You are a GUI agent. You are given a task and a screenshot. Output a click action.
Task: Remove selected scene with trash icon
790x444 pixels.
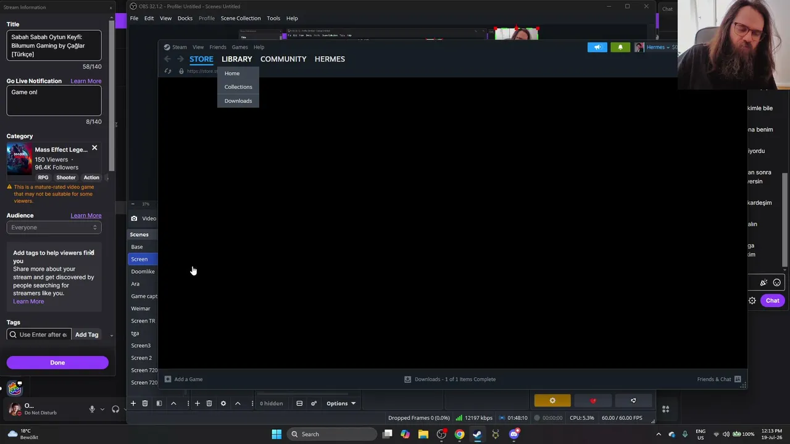pyautogui.click(x=145, y=403)
